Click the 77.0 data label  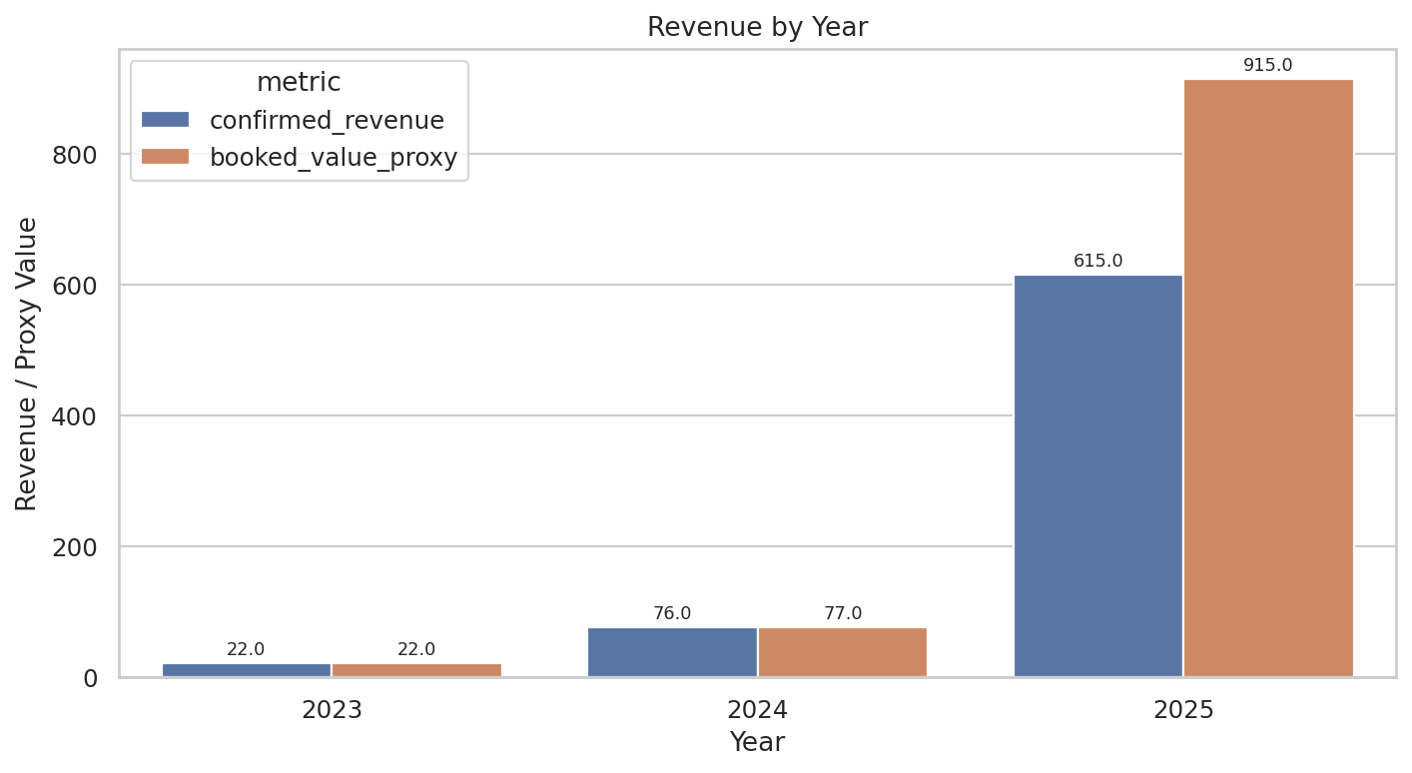(x=842, y=614)
